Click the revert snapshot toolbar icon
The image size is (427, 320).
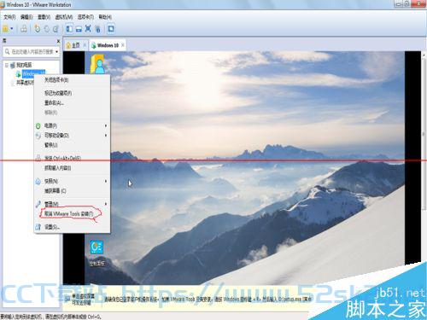(x=46, y=29)
